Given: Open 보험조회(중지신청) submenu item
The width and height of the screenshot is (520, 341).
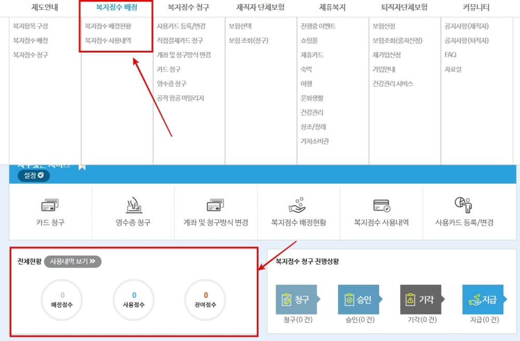Looking at the screenshot, I should coord(398,41).
